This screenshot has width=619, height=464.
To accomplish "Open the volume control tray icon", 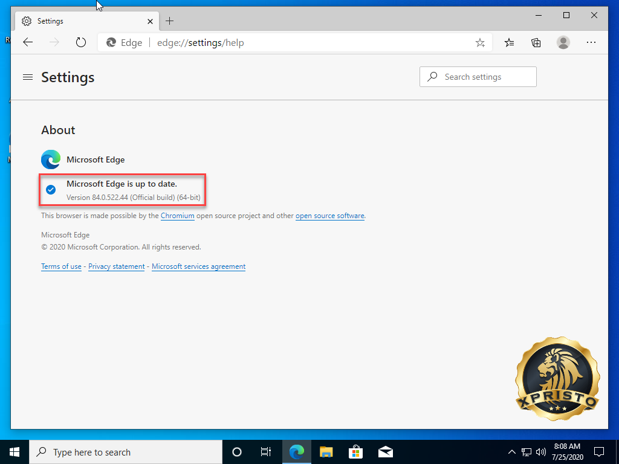I will tap(541, 452).
